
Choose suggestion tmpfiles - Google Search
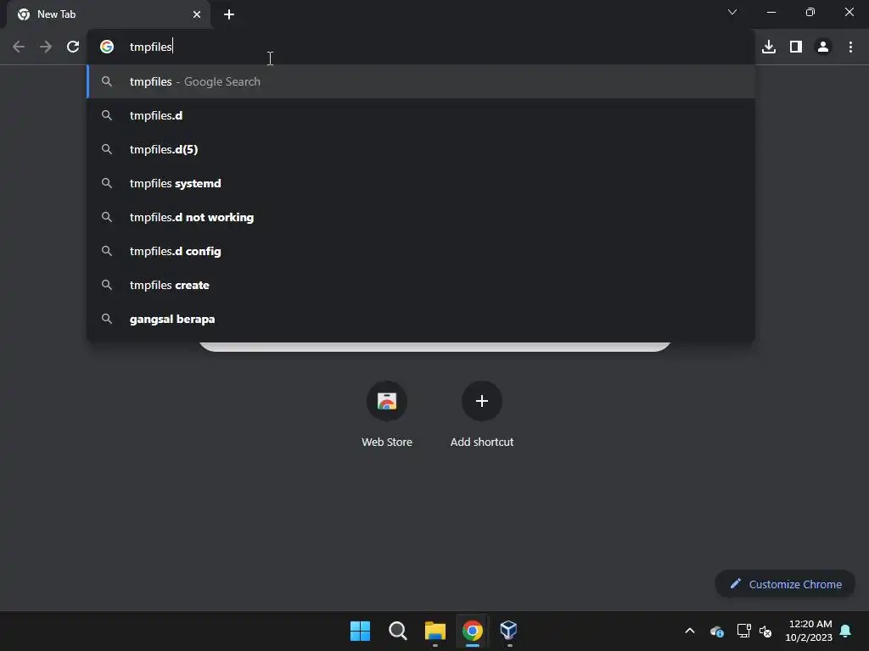(421, 81)
